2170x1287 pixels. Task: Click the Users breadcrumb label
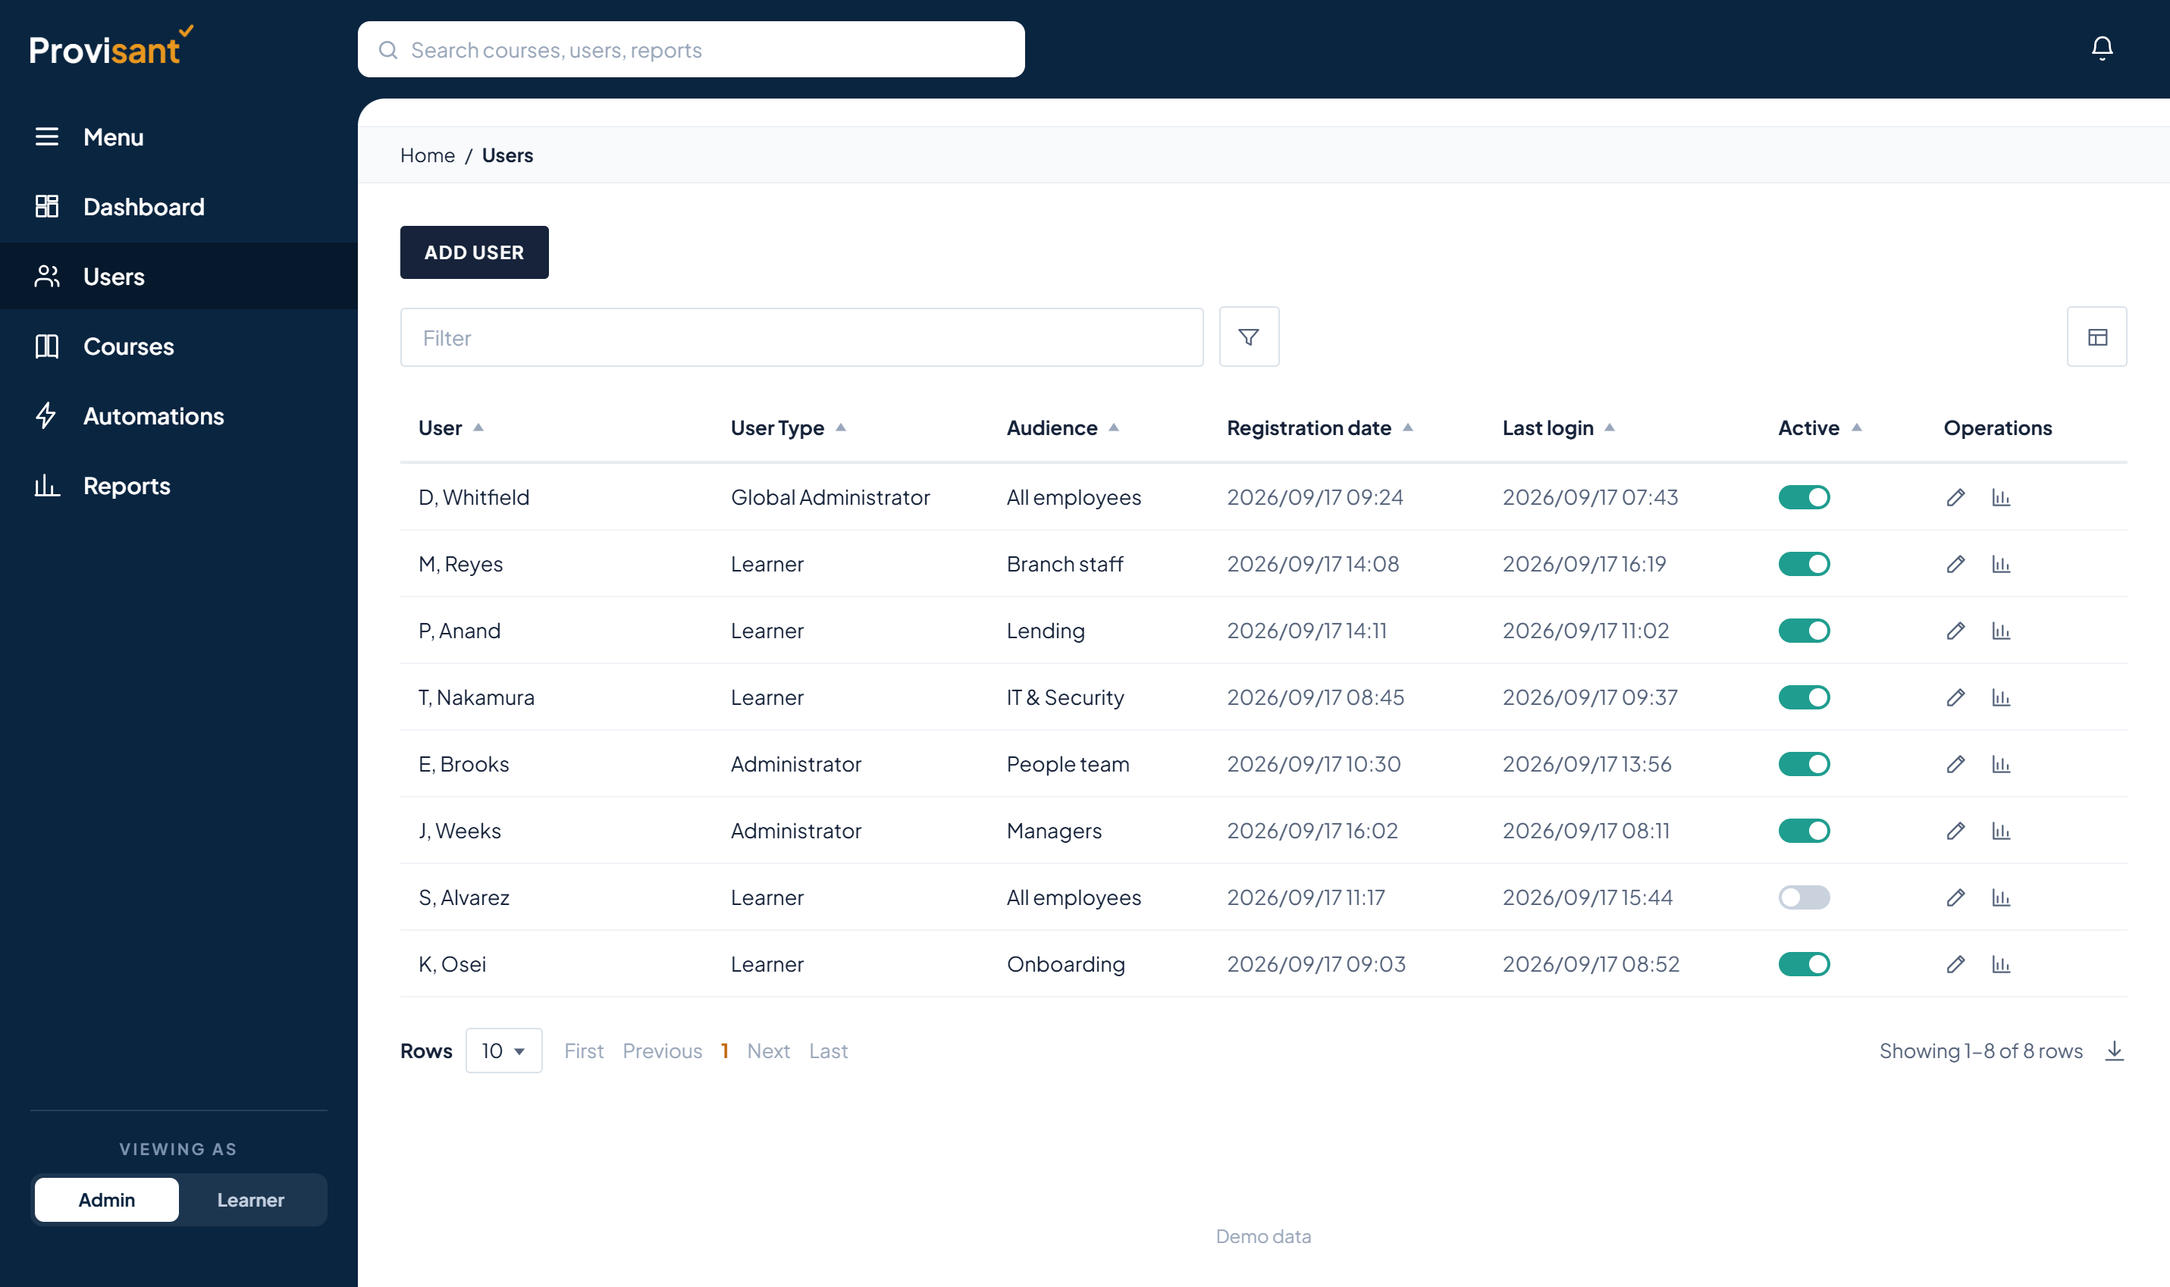[x=507, y=155]
